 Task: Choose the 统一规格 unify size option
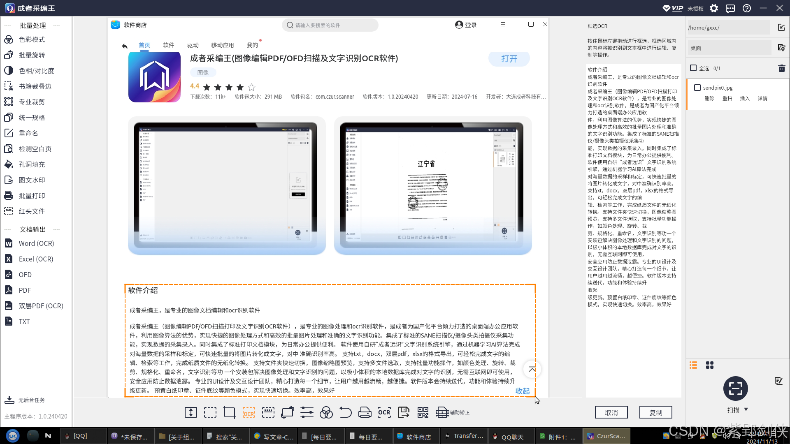point(25,118)
